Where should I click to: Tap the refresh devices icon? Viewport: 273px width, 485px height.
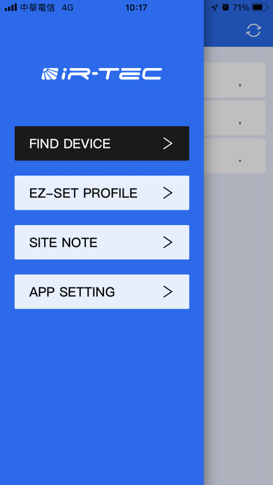(253, 30)
